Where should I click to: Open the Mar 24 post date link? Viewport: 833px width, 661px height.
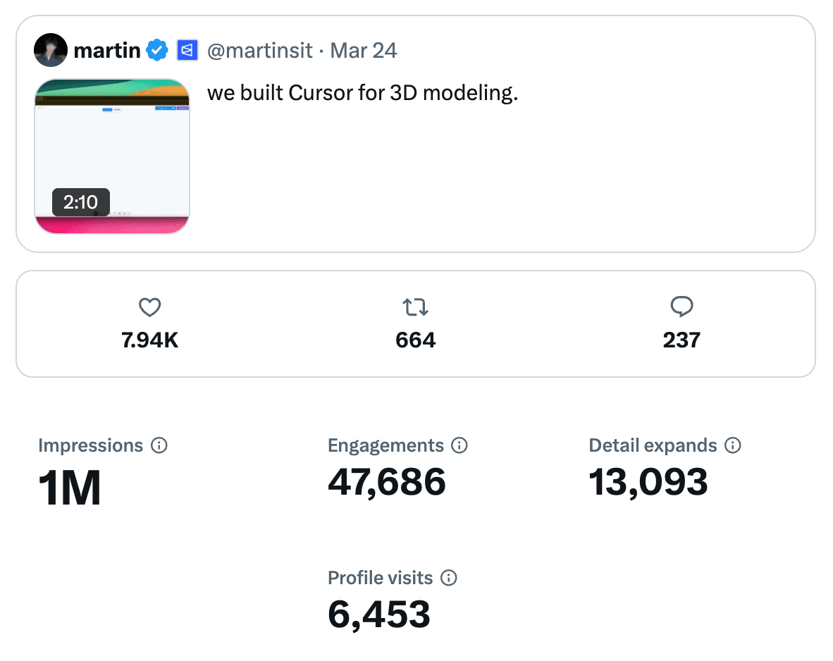[364, 50]
